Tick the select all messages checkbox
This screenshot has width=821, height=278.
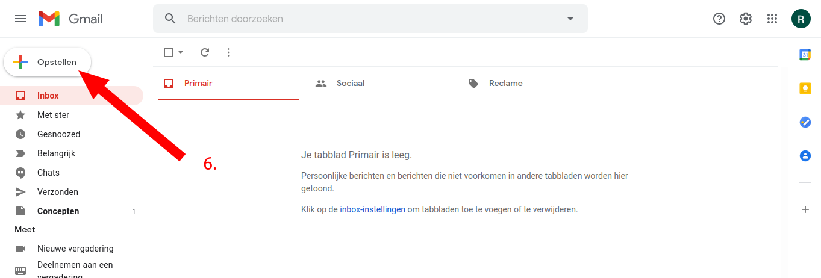[x=169, y=52]
